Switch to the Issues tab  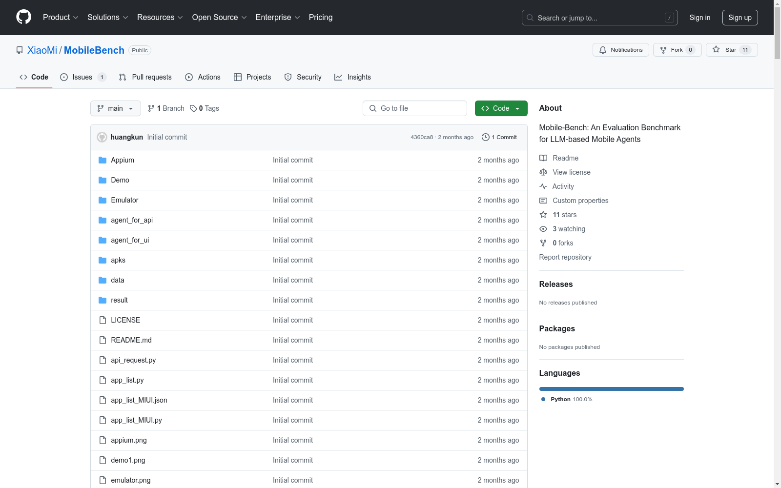(x=83, y=77)
